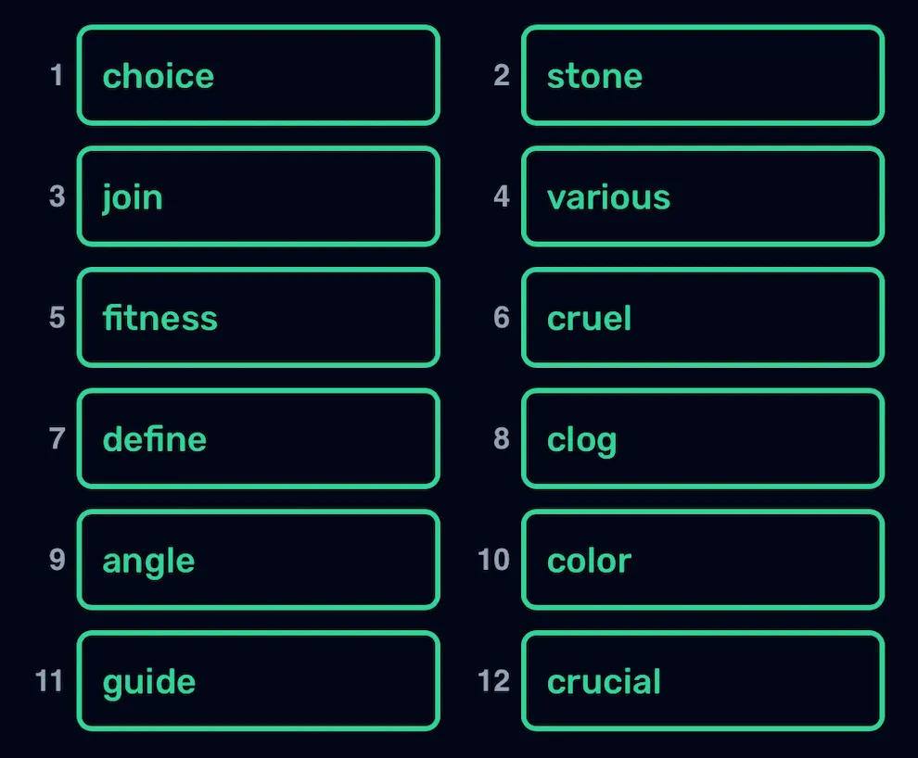
Task: Click the number 9 label beside angle
Action: pos(57,560)
